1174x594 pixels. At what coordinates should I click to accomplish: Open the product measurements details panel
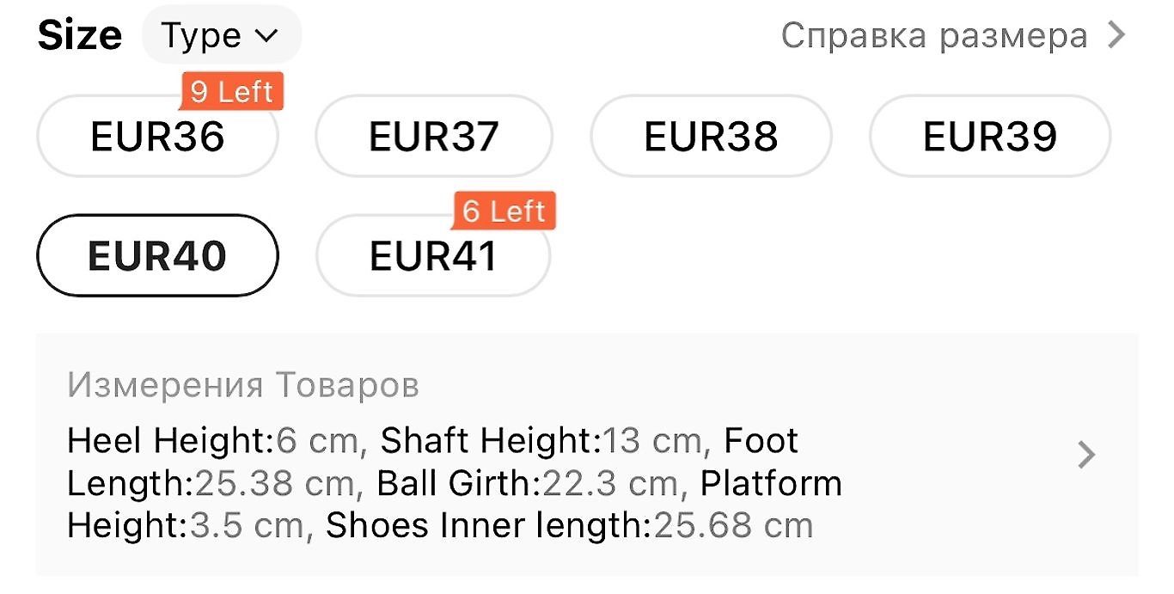[587, 455]
